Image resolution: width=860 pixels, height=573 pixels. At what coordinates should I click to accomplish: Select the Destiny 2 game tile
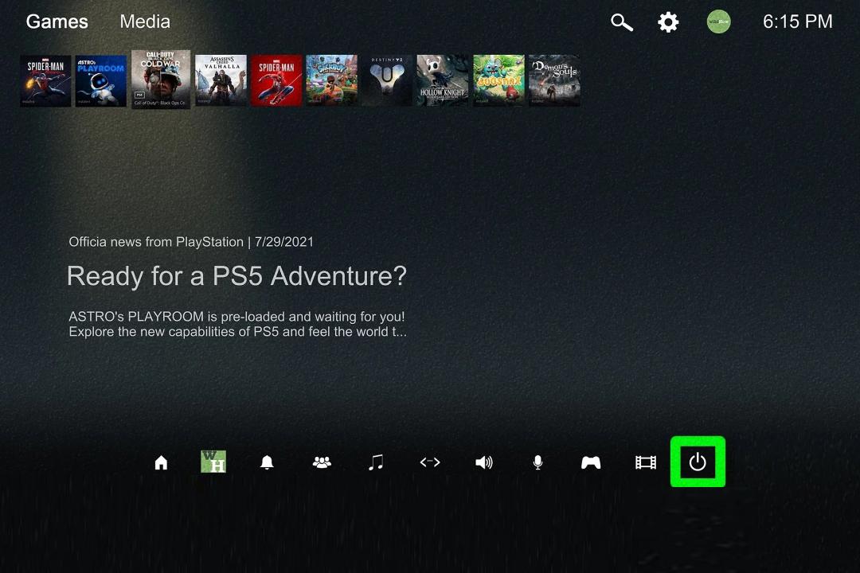(x=387, y=80)
